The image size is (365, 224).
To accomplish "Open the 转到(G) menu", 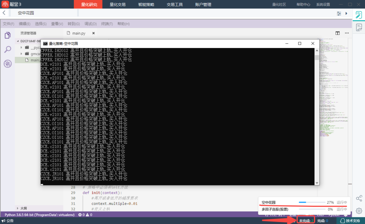I will (x=74, y=24).
